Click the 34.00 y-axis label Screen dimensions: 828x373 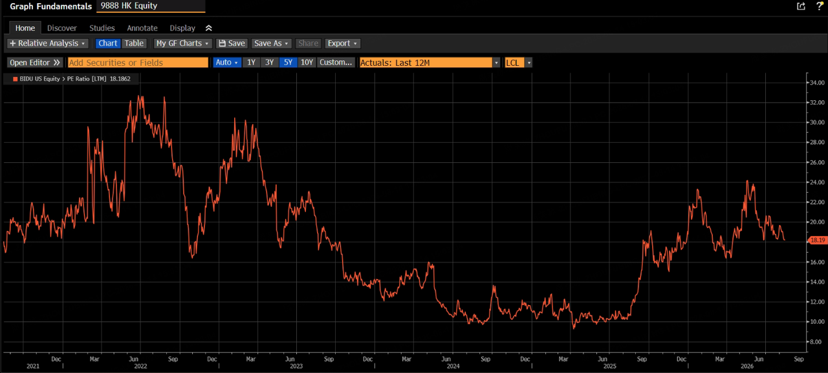click(816, 83)
